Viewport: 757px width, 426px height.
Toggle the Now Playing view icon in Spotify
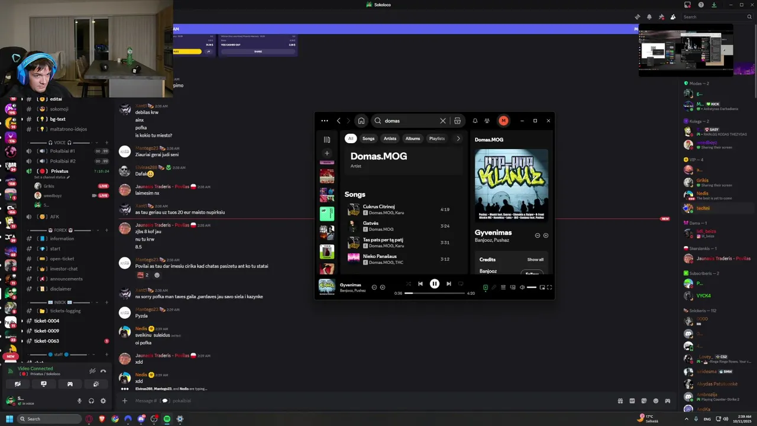tap(486, 288)
